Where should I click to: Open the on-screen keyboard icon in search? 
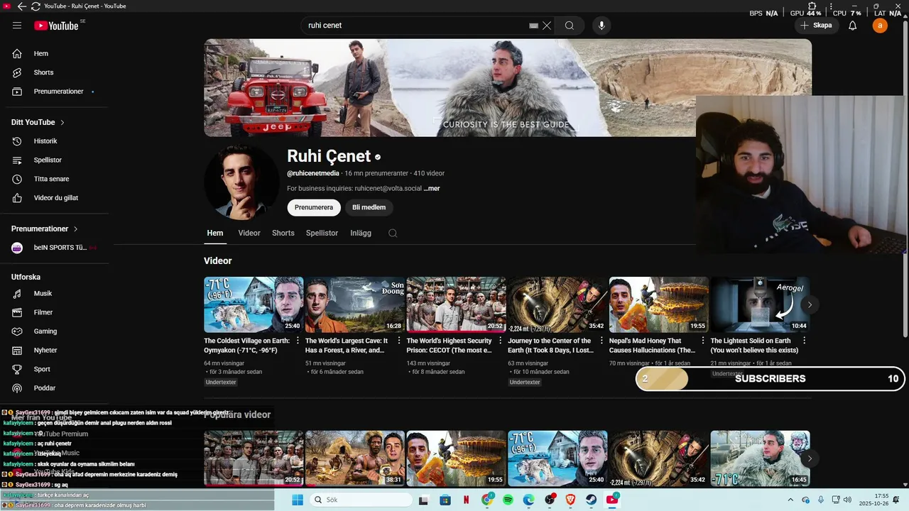click(533, 26)
